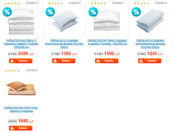The width and height of the screenshot is (173, 133).
Task: Buy the anatomic pillows set for 1245
Action: (x=150, y=61)
